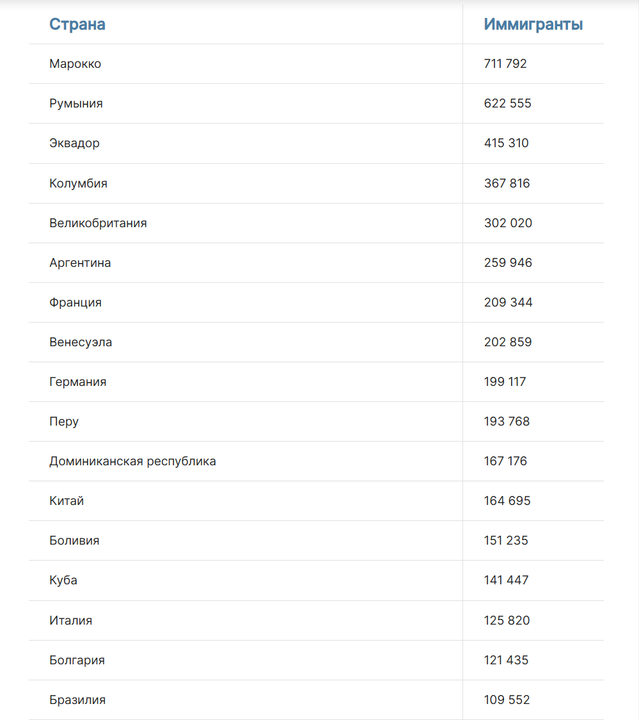Click the Колумбия row label

point(78,183)
